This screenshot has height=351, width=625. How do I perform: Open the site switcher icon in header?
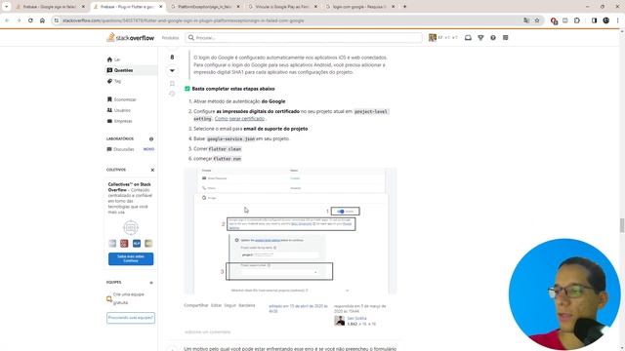click(x=506, y=37)
